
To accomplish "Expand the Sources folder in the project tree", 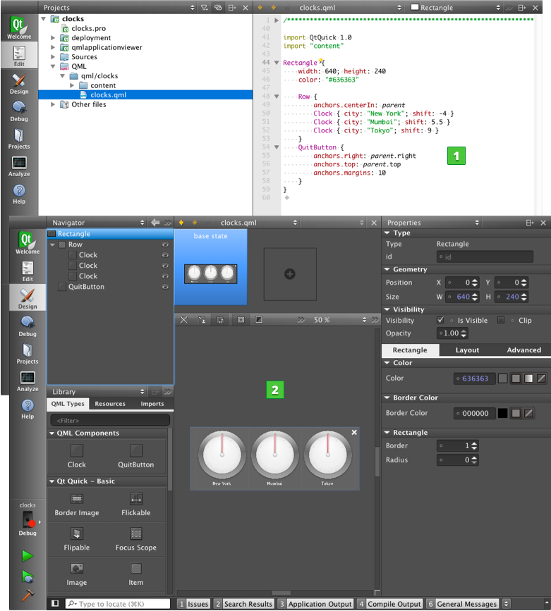I will tap(53, 57).
